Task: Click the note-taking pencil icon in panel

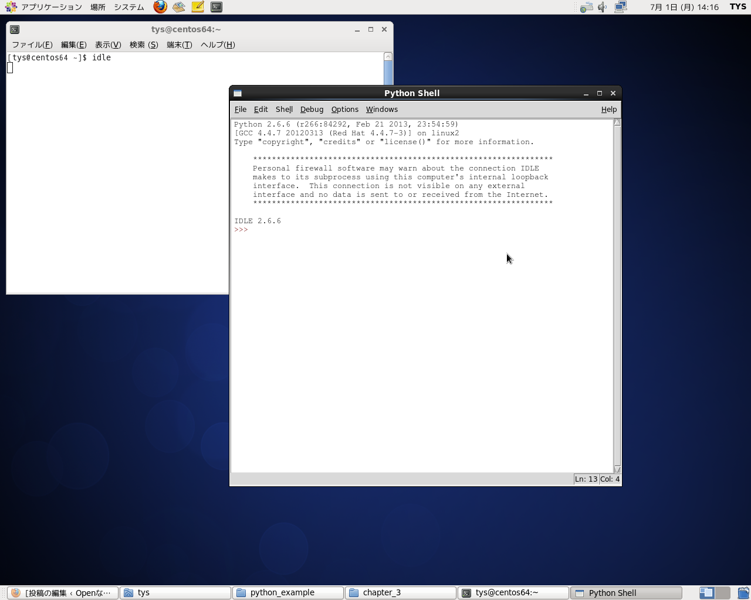Action: (x=198, y=7)
